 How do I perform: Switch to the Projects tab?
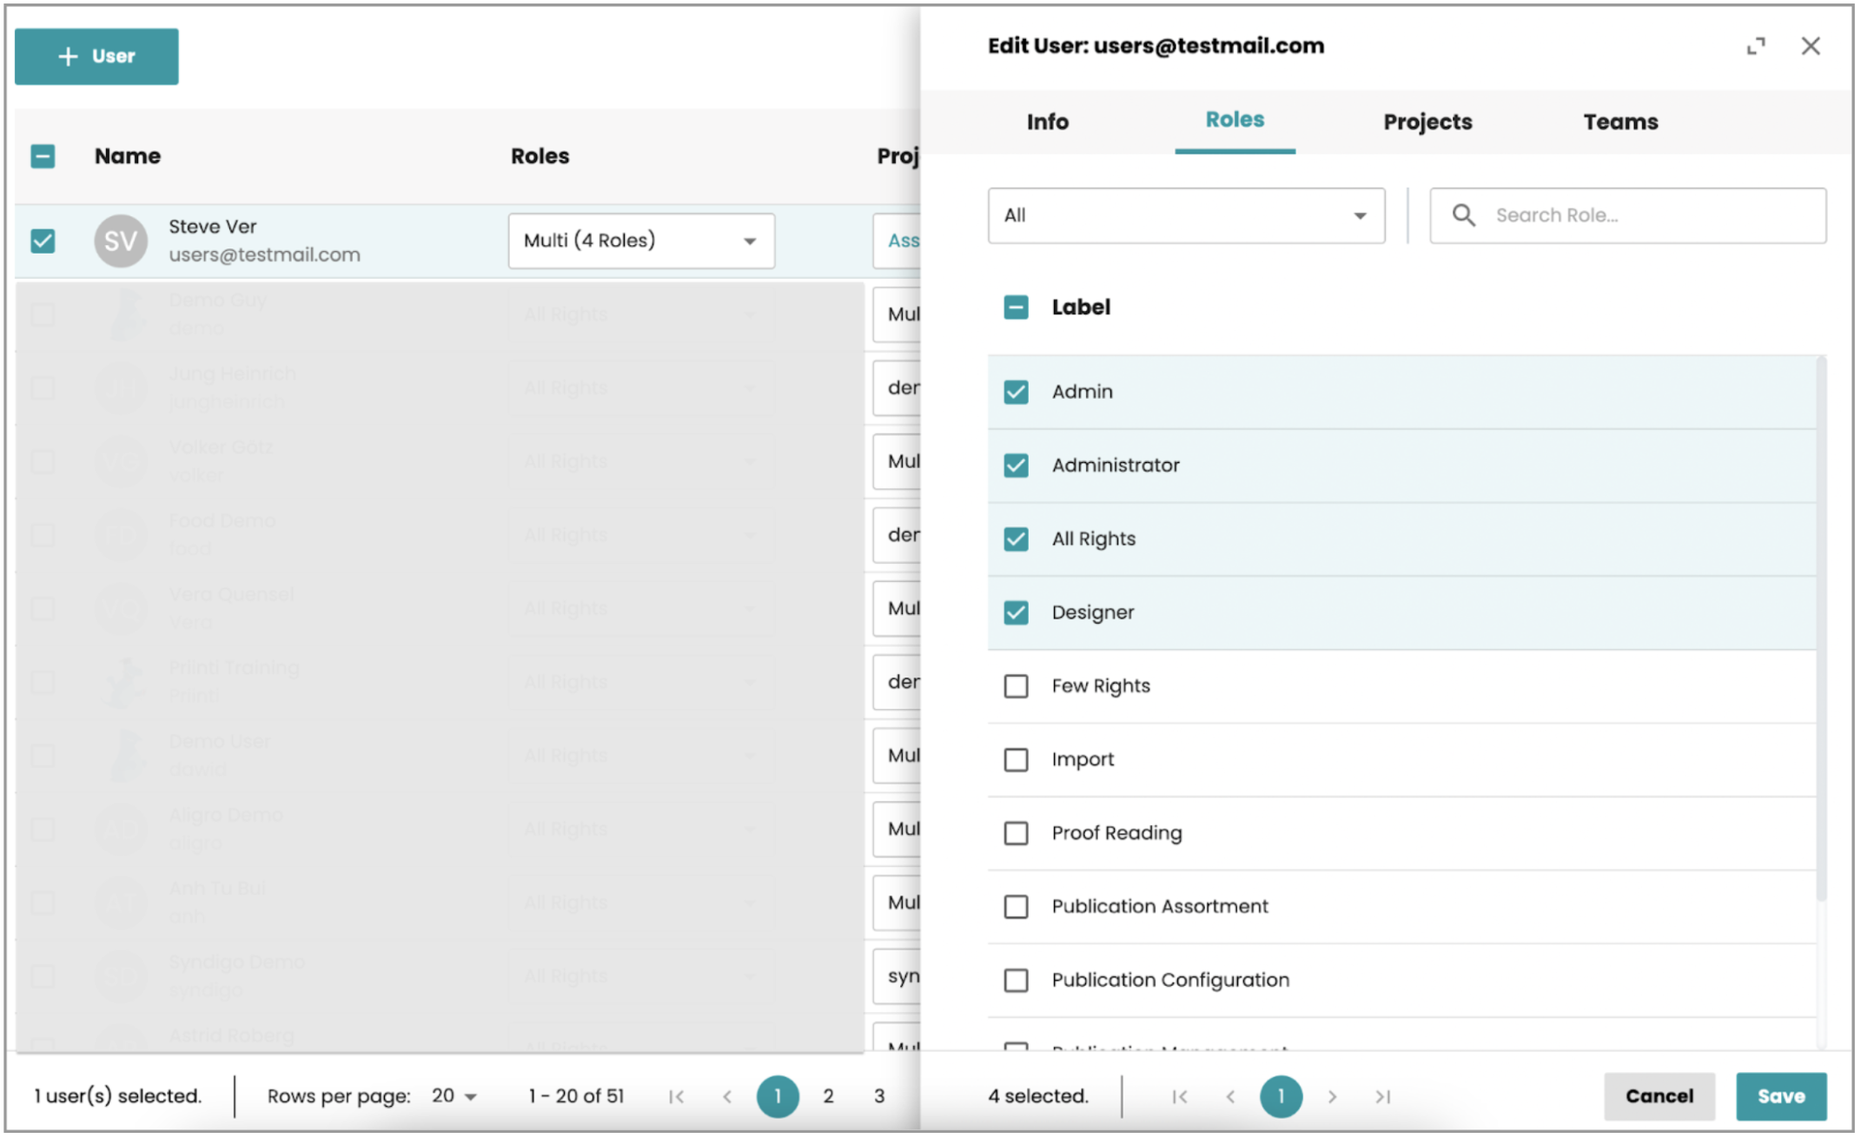1427,122
